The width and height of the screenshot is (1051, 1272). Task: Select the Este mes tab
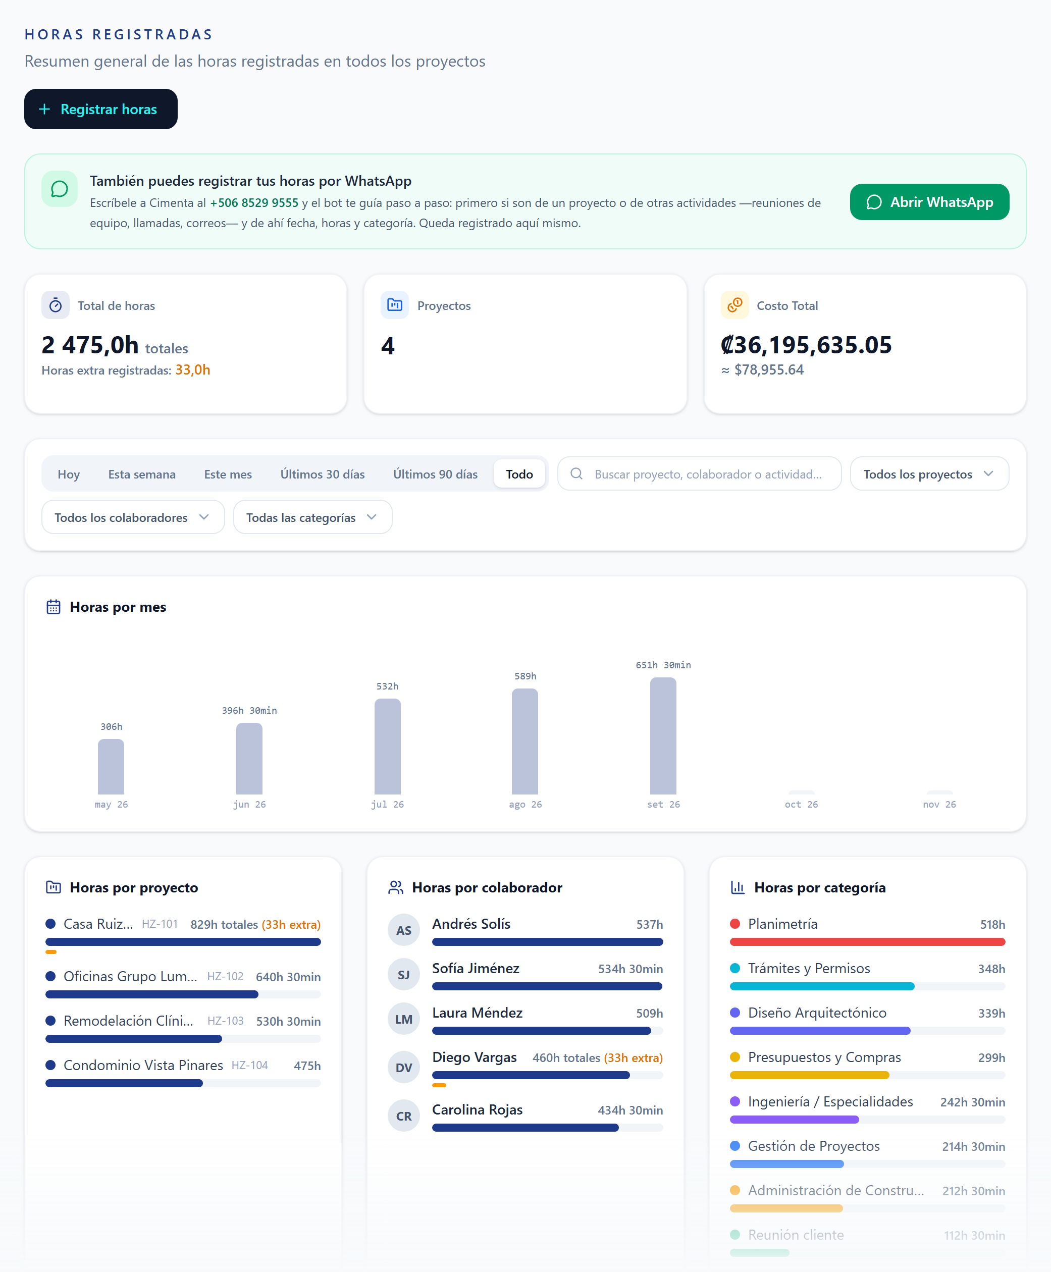tap(228, 474)
